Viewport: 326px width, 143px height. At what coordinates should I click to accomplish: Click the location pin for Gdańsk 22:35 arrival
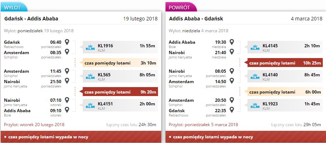click(x=232, y=110)
